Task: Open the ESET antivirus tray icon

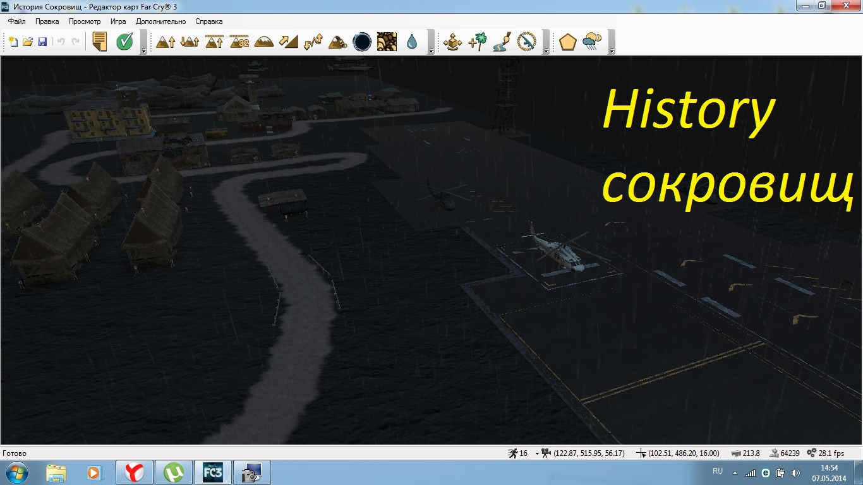Action: pos(766,472)
